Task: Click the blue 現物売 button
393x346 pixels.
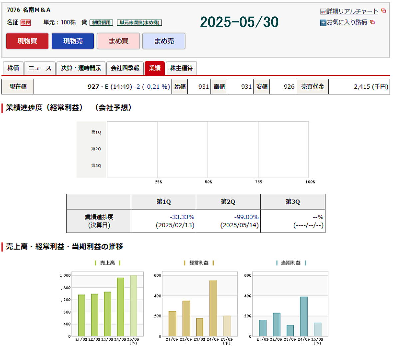Action: pos(73,41)
